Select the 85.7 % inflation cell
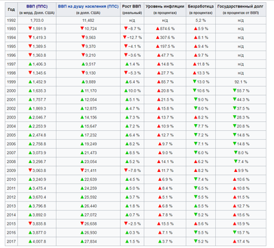Screen dimensions: 274x248 (165, 82)
